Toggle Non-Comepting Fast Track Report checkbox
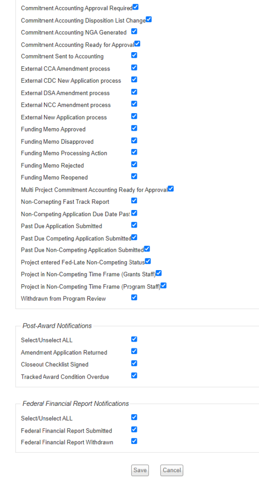The image size is (259, 481). pyautogui.click(x=134, y=201)
